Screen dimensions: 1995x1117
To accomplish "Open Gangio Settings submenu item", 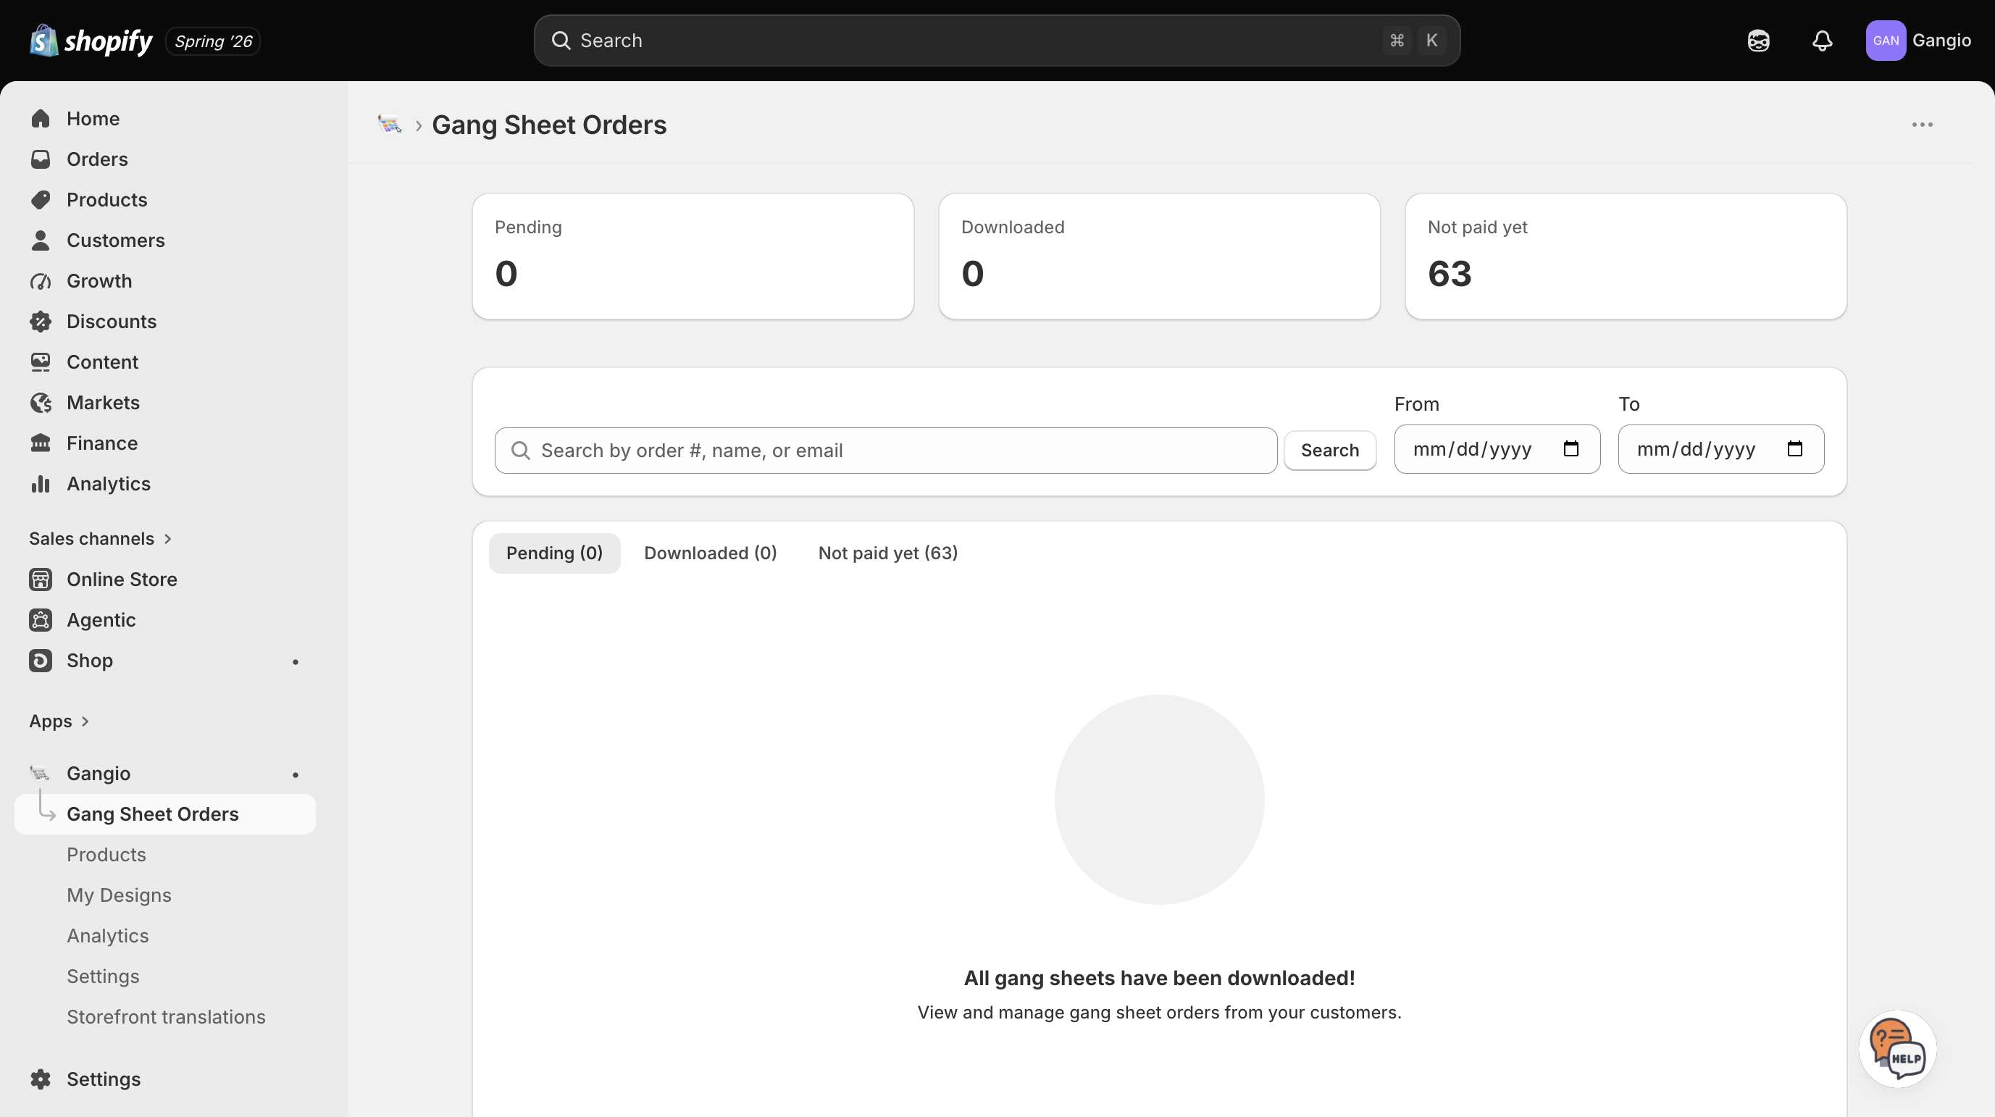I will (x=103, y=976).
